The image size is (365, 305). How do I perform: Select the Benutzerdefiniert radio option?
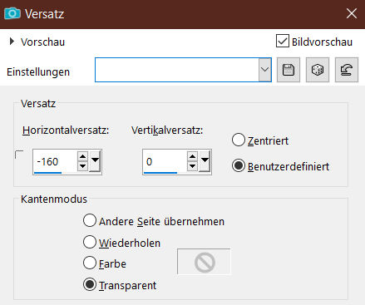(x=239, y=165)
